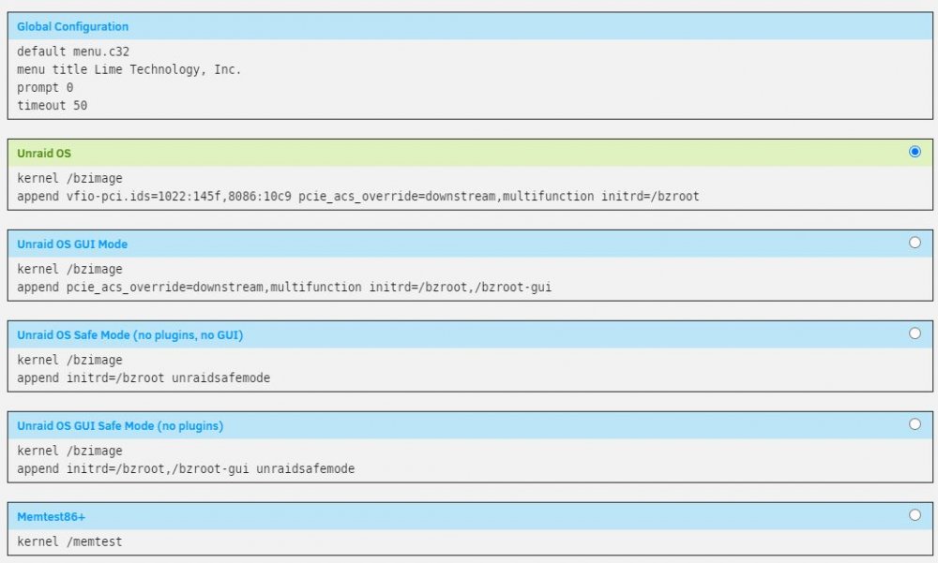Viewport: 938px width, 563px height.
Task: Click the Unraid OS section header label
Action: pyautogui.click(x=44, y=154)
